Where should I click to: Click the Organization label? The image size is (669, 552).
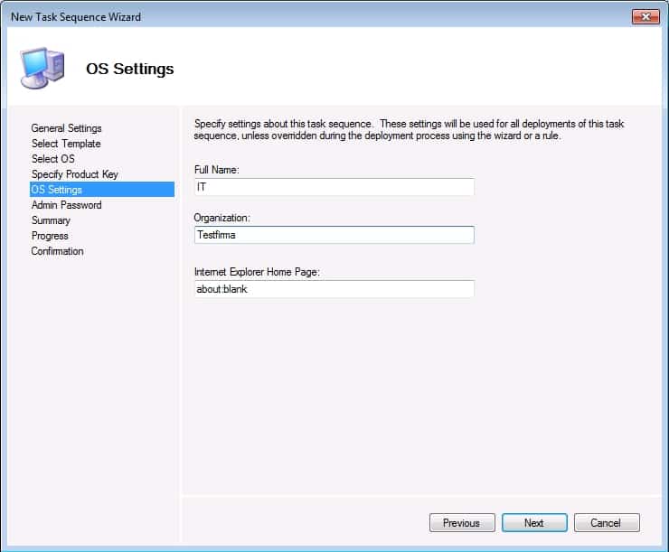(x=221, y=218)
